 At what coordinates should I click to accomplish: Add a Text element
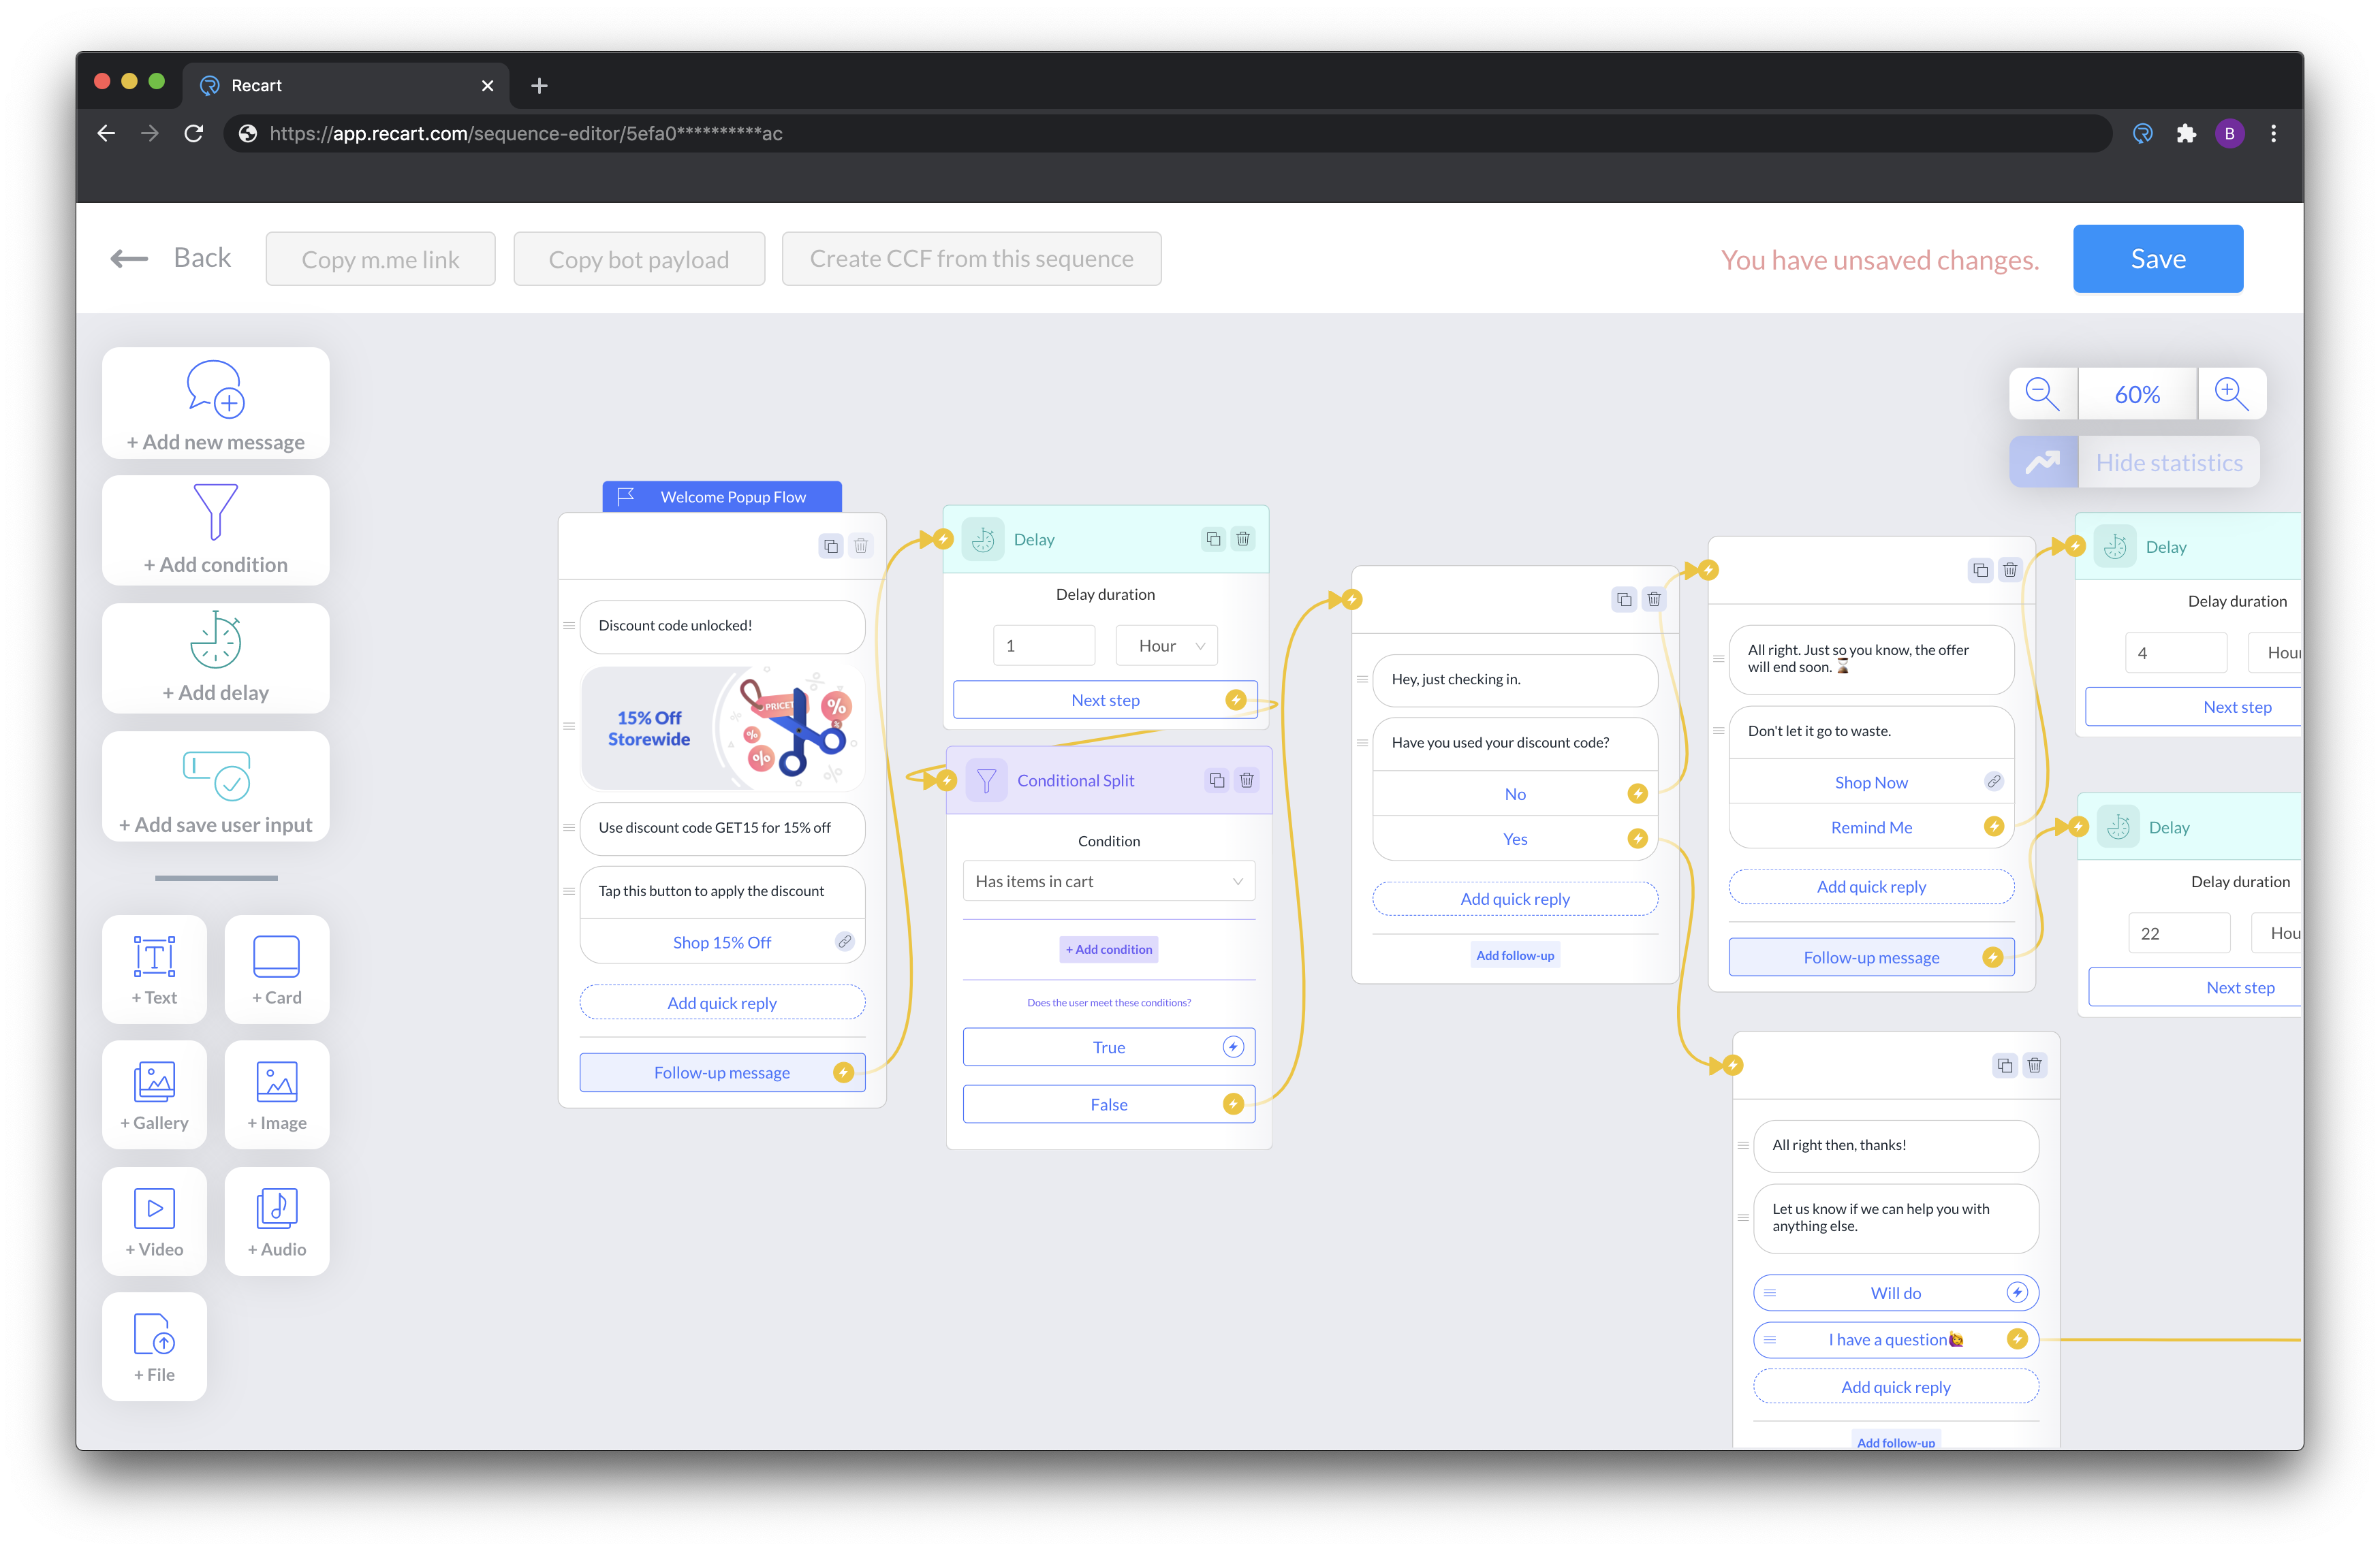point(154,970)
